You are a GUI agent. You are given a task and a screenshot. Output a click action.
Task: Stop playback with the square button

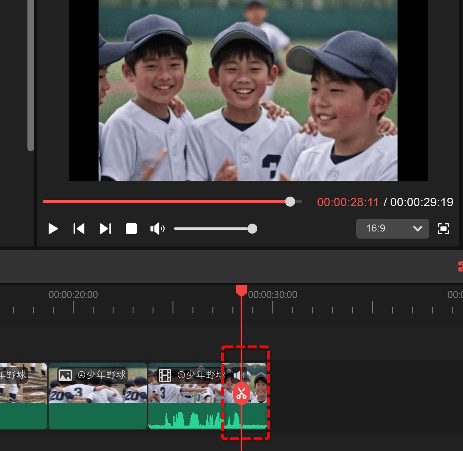pyautogui.click(x=131, y=229)
